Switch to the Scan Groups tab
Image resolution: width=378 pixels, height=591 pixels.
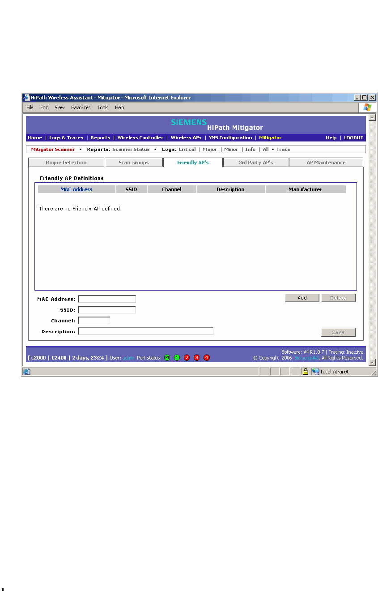133,163
